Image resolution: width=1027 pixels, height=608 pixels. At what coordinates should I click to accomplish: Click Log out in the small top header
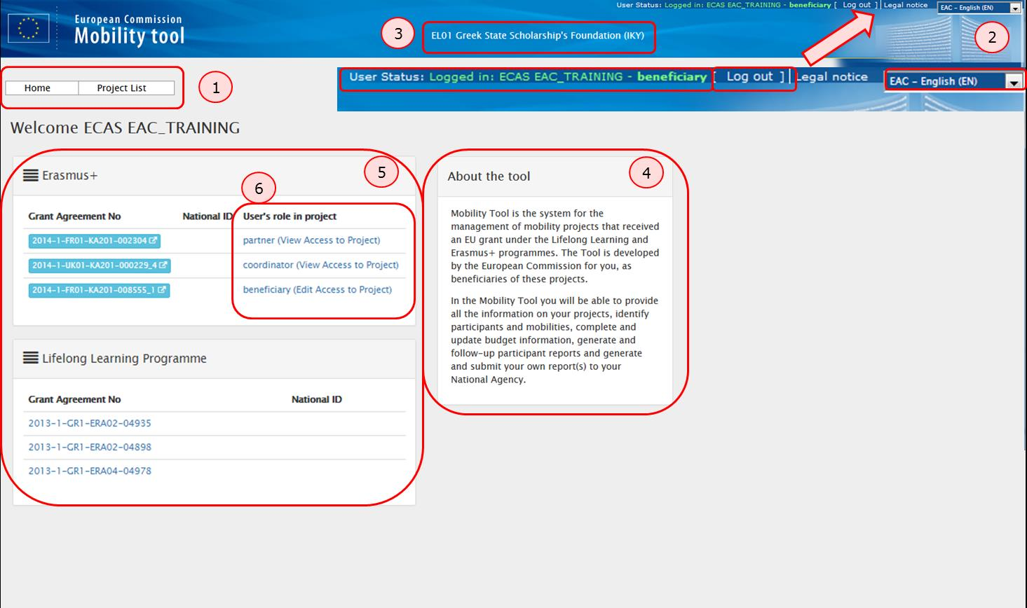pyautogui.click(x=857, y=5)
